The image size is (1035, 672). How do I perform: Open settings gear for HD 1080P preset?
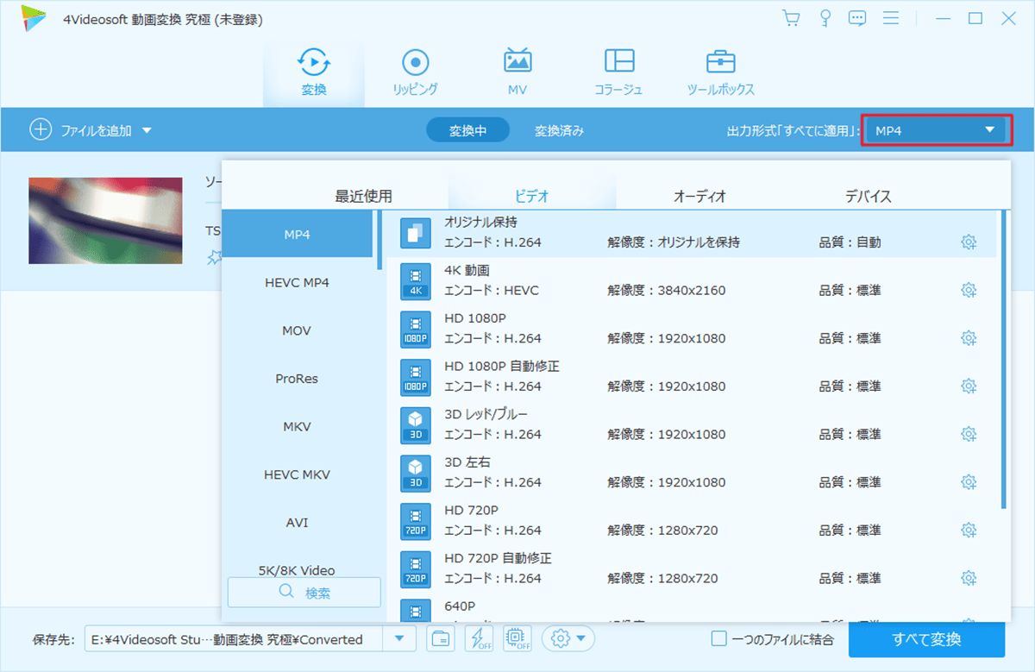[969, 337]
